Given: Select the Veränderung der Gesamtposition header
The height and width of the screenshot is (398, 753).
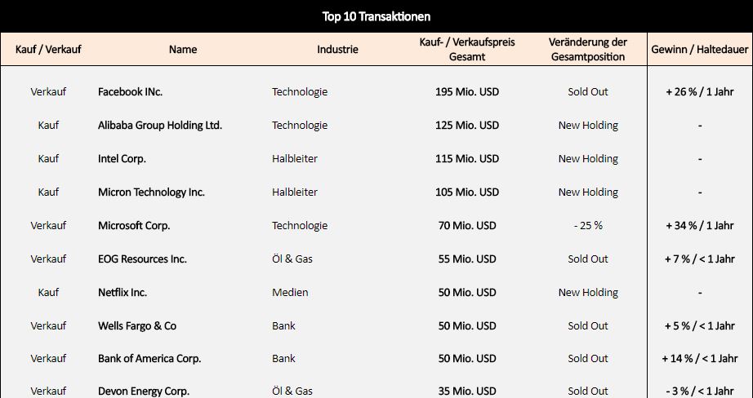Looking at the screenshot, I should tap(588, 50).
